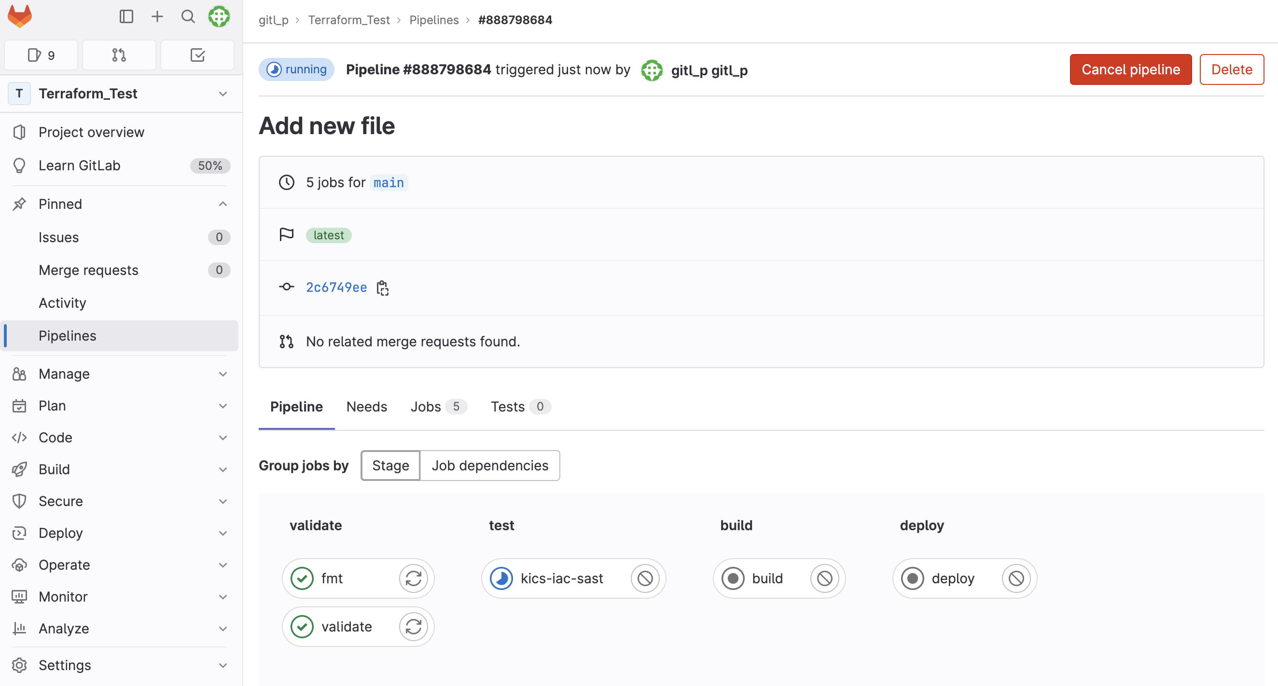
Task: Open the merge requests icon in top bar
Action: pos(119,55)
